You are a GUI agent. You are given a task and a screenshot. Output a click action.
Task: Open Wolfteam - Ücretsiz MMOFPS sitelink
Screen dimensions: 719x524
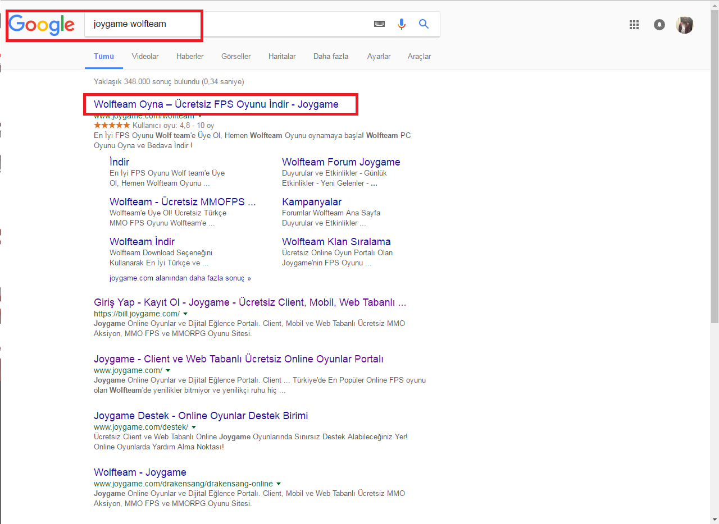click(x=183, y=202)
